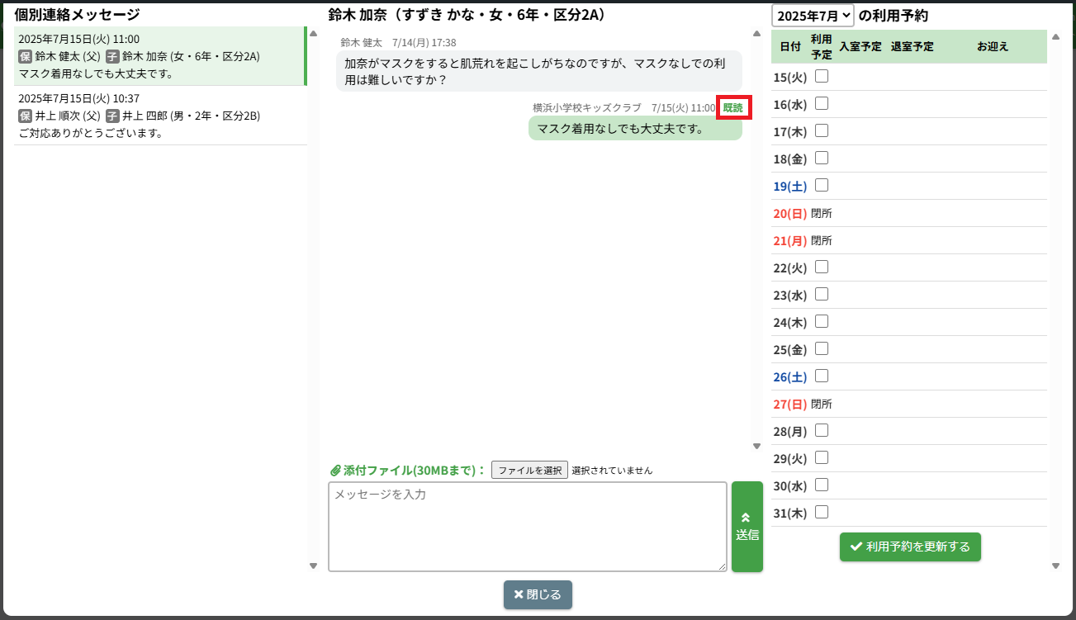Viewport: 1076px width, 620px height.
Task: Click child badge icon for 井上 四郎
Action: click(x=112, y=116)
